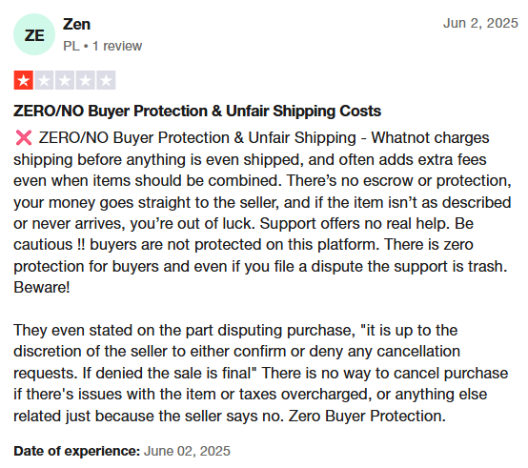Click the word 'Beware!' in the review
The width and height of the screenshot is (528, 468).
42,287
